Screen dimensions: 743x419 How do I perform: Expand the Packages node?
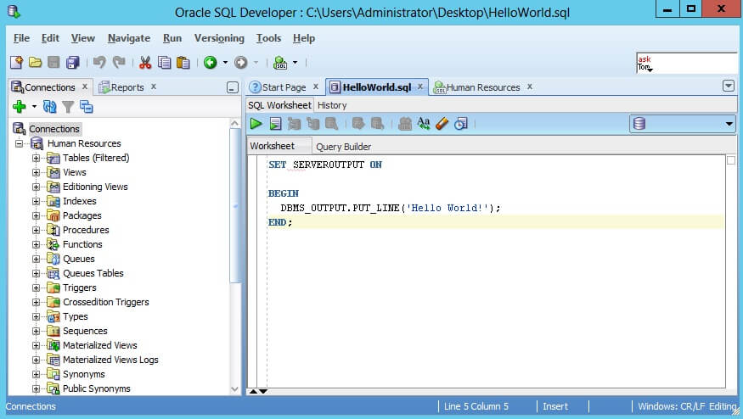coord(36,215)
